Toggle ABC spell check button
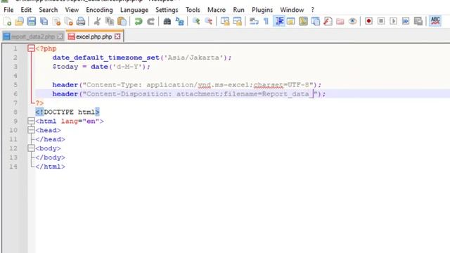450x253 pixels. click(x=435, y=21)
